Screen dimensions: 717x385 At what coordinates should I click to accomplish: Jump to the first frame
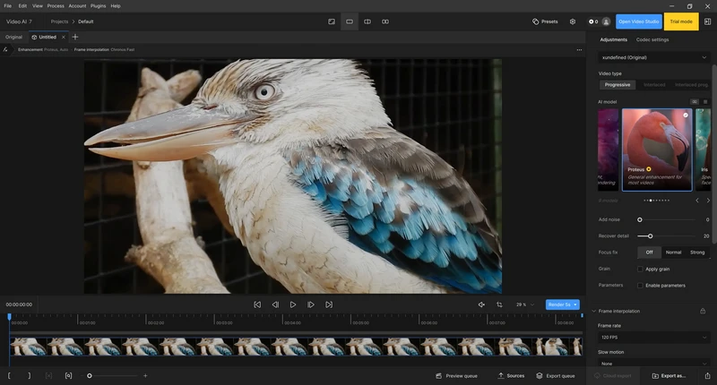coord(257,304)
